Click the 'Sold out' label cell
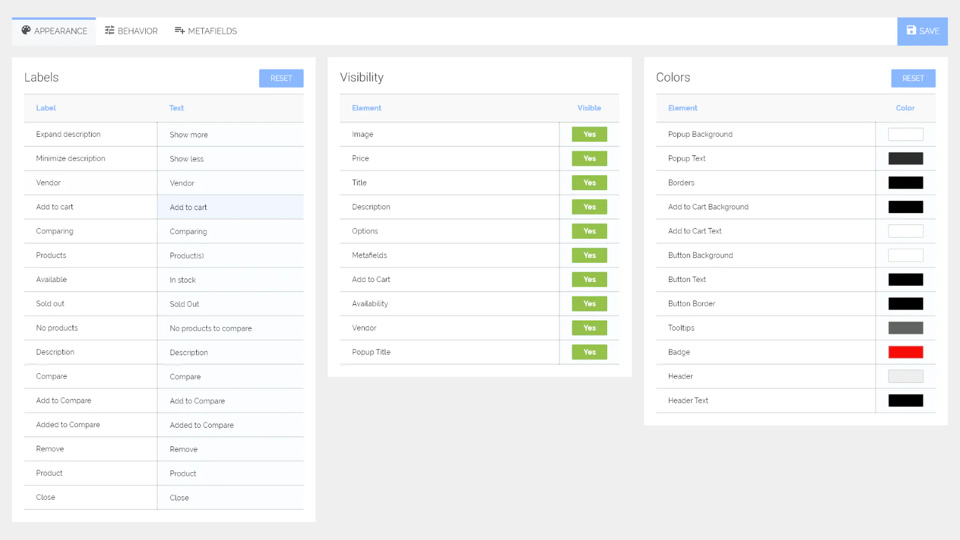960x540 pixels. (x=91, y=304)
